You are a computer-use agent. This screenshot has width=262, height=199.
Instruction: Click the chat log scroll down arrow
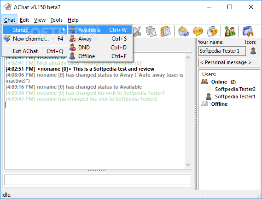tap(188, 165)
